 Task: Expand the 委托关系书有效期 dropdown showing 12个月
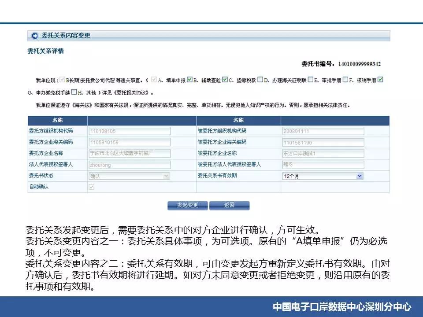(323, 176)
